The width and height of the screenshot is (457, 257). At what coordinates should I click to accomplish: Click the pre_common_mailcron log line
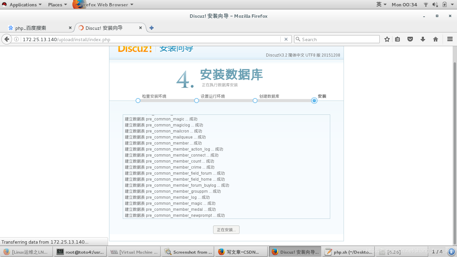pos(164,131)
